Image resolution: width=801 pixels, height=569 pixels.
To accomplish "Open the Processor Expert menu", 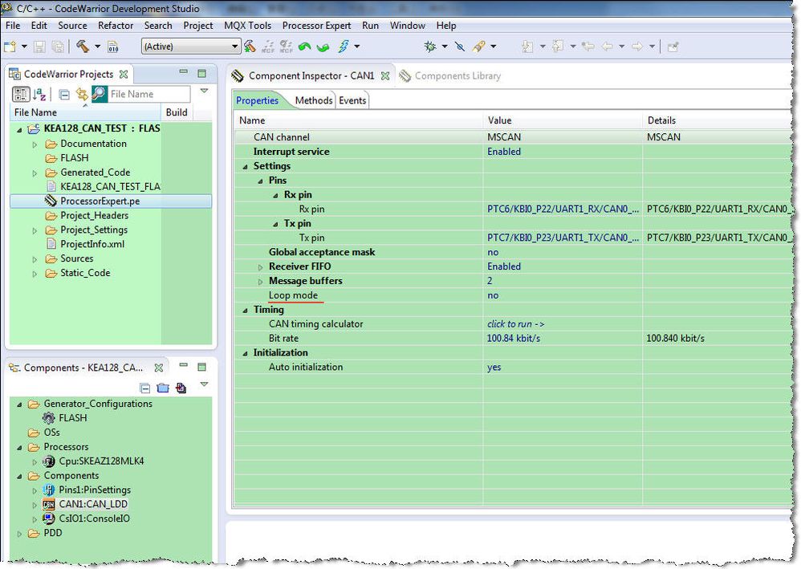I will [x=316, y=26].
